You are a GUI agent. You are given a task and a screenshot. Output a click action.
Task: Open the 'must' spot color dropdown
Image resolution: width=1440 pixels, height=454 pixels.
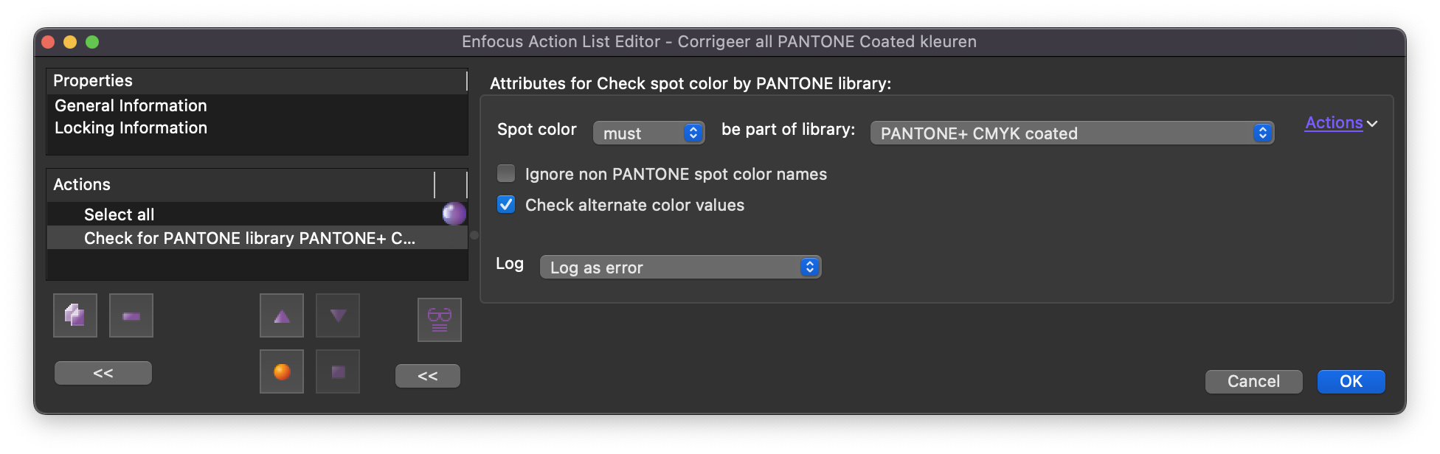(x=649, y=133)
